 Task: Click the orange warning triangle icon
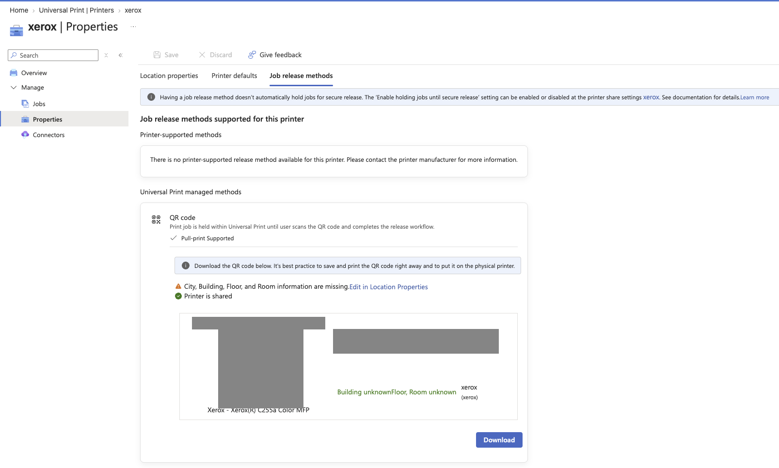[178, 286]
